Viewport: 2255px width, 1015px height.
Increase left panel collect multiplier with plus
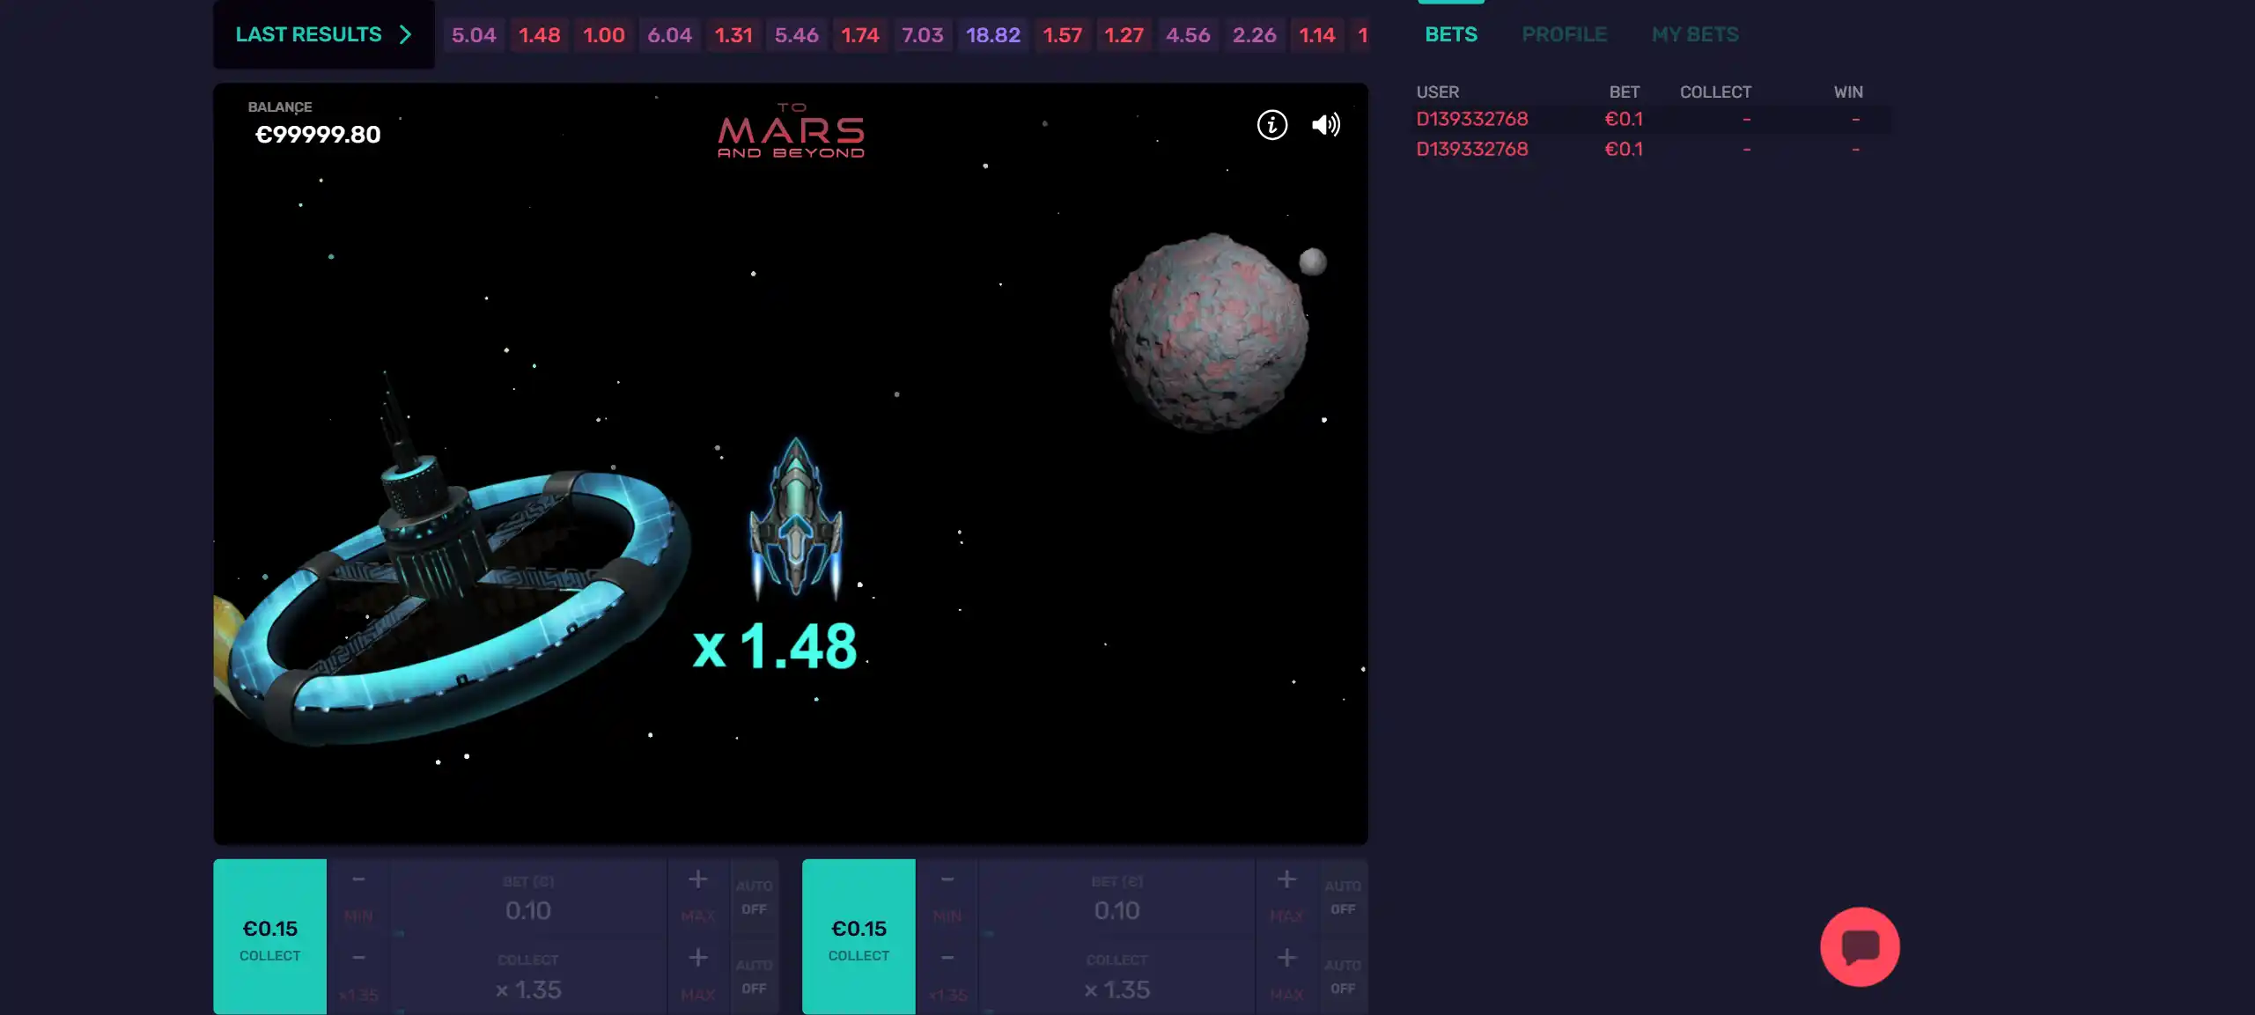coord(697,957)
